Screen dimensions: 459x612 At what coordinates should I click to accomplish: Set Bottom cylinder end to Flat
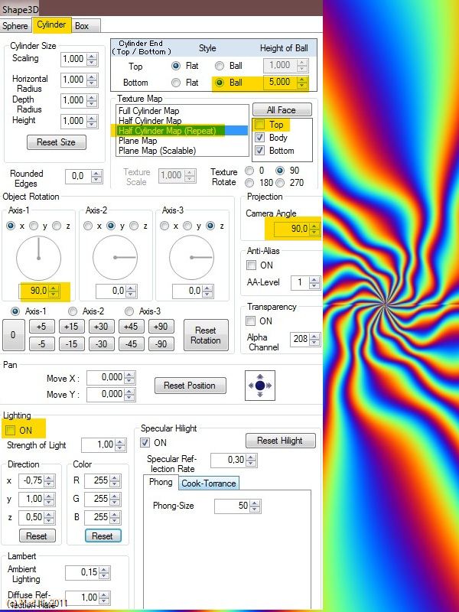[x=176, y=83]
